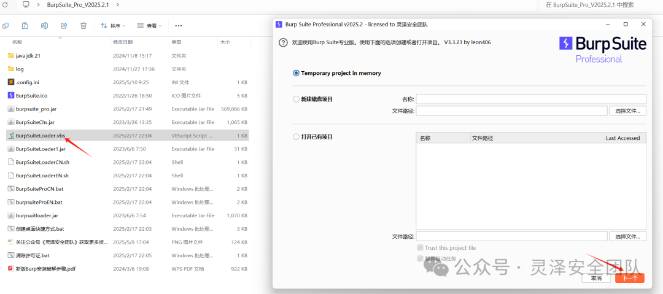Click BurpSuite_Pro_V2025.2.1 breadcrumb segment
Image resolution: width=663 pixels, height=294 pixels.
[79, 5]
